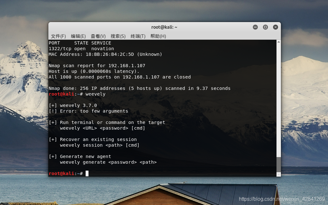
Task: Click the text 'weevely 3.7.0'
Action: 78,105
